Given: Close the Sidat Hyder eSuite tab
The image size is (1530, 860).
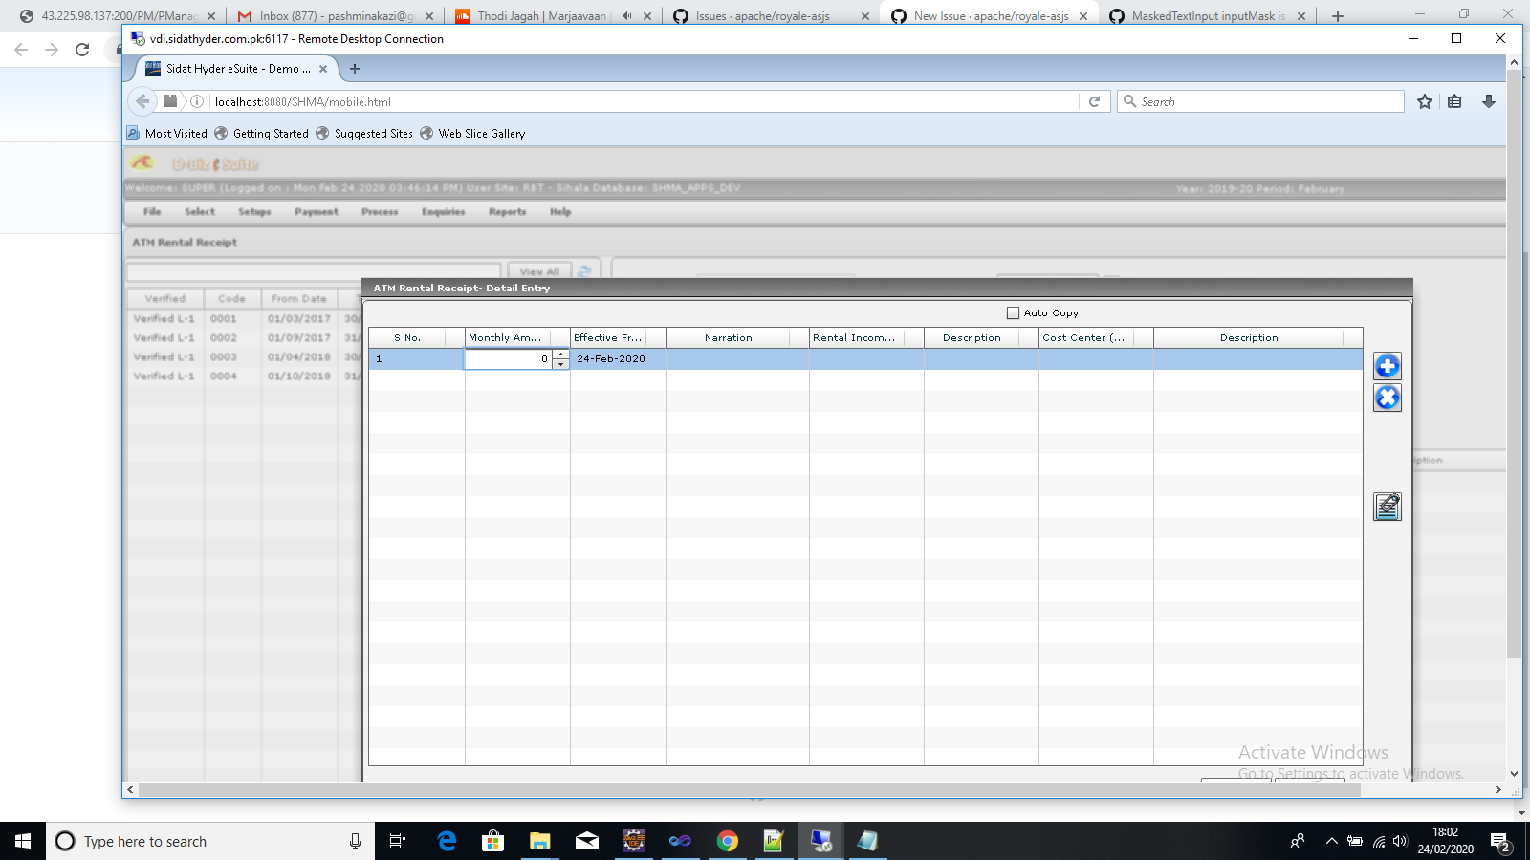Looking at the screenshot, I should click(x=323, y=69).
